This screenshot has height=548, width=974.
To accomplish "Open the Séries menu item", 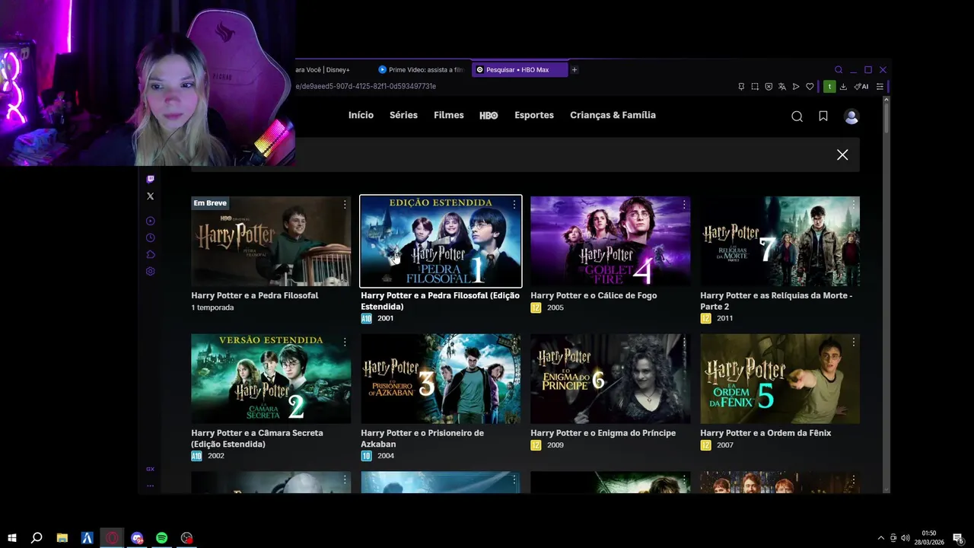I will pyautogui.click(x=403, y=115).
